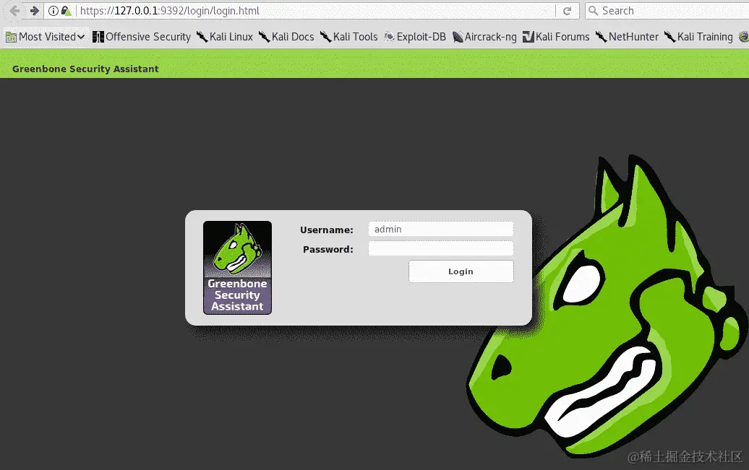Click the search magnifier icon
Viewport: 749px width, 470px height.
(593, 11)
